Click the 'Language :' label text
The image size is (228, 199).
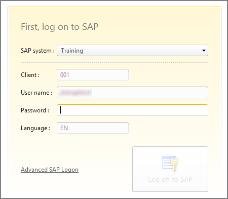(x=35, y=128)
